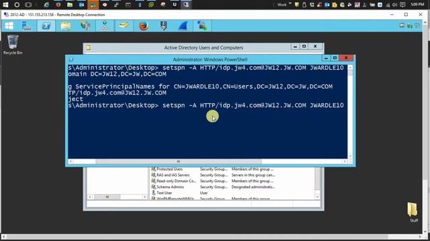Click the PowerShell horizontal scrollbar thumb

coord(179,161)
